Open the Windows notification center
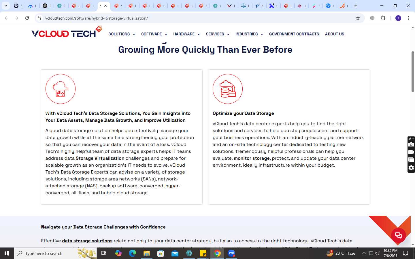Screen dimensions: 415x259 (x=405, y=253)
